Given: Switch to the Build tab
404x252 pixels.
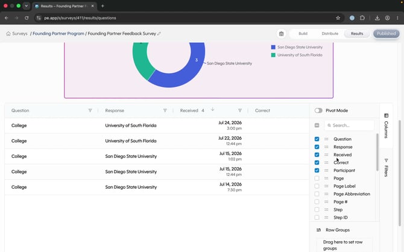Looking at the screenshot, I should pos(303,34).
